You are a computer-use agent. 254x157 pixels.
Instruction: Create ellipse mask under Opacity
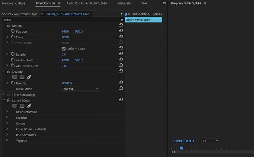(15, 77)
